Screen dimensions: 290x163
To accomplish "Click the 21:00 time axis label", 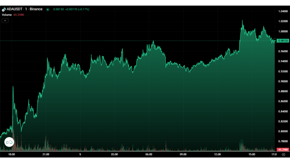I will (46, 154).
